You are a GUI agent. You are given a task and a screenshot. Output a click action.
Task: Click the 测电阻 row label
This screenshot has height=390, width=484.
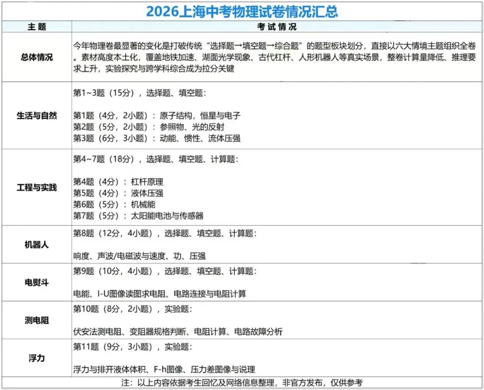point(37,320)
